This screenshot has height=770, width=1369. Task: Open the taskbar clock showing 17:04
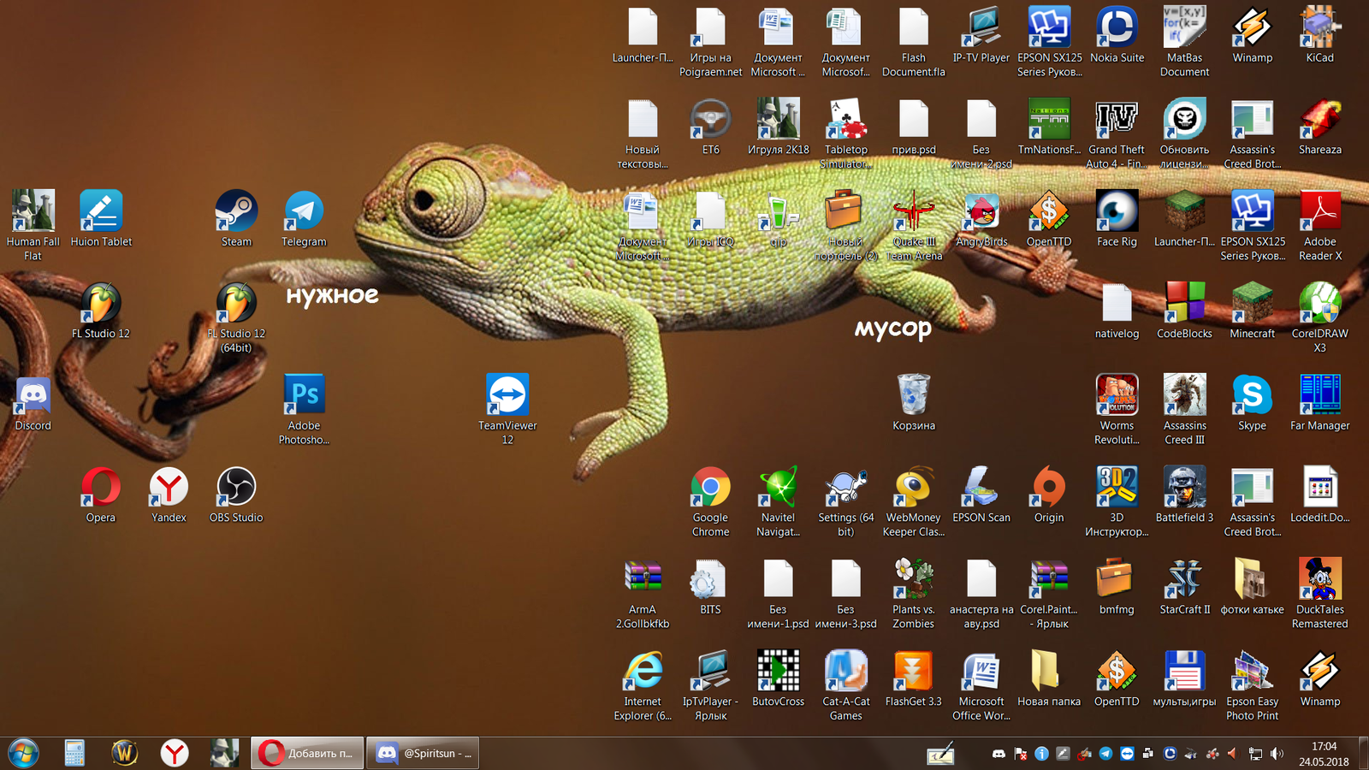point(1324,754)
